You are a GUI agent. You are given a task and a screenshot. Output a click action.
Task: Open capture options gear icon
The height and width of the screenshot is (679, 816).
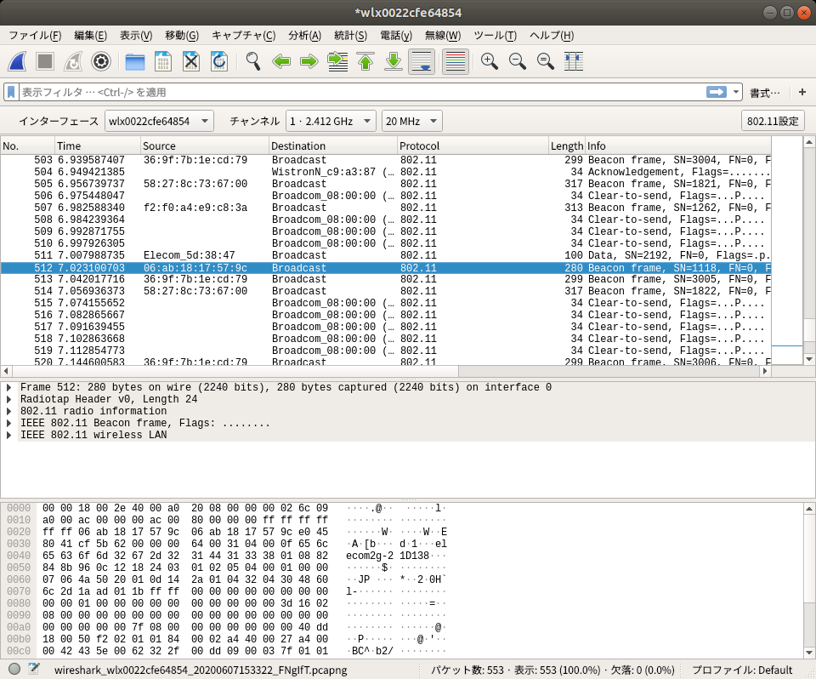pyautogui.click(x=101, y=61)
